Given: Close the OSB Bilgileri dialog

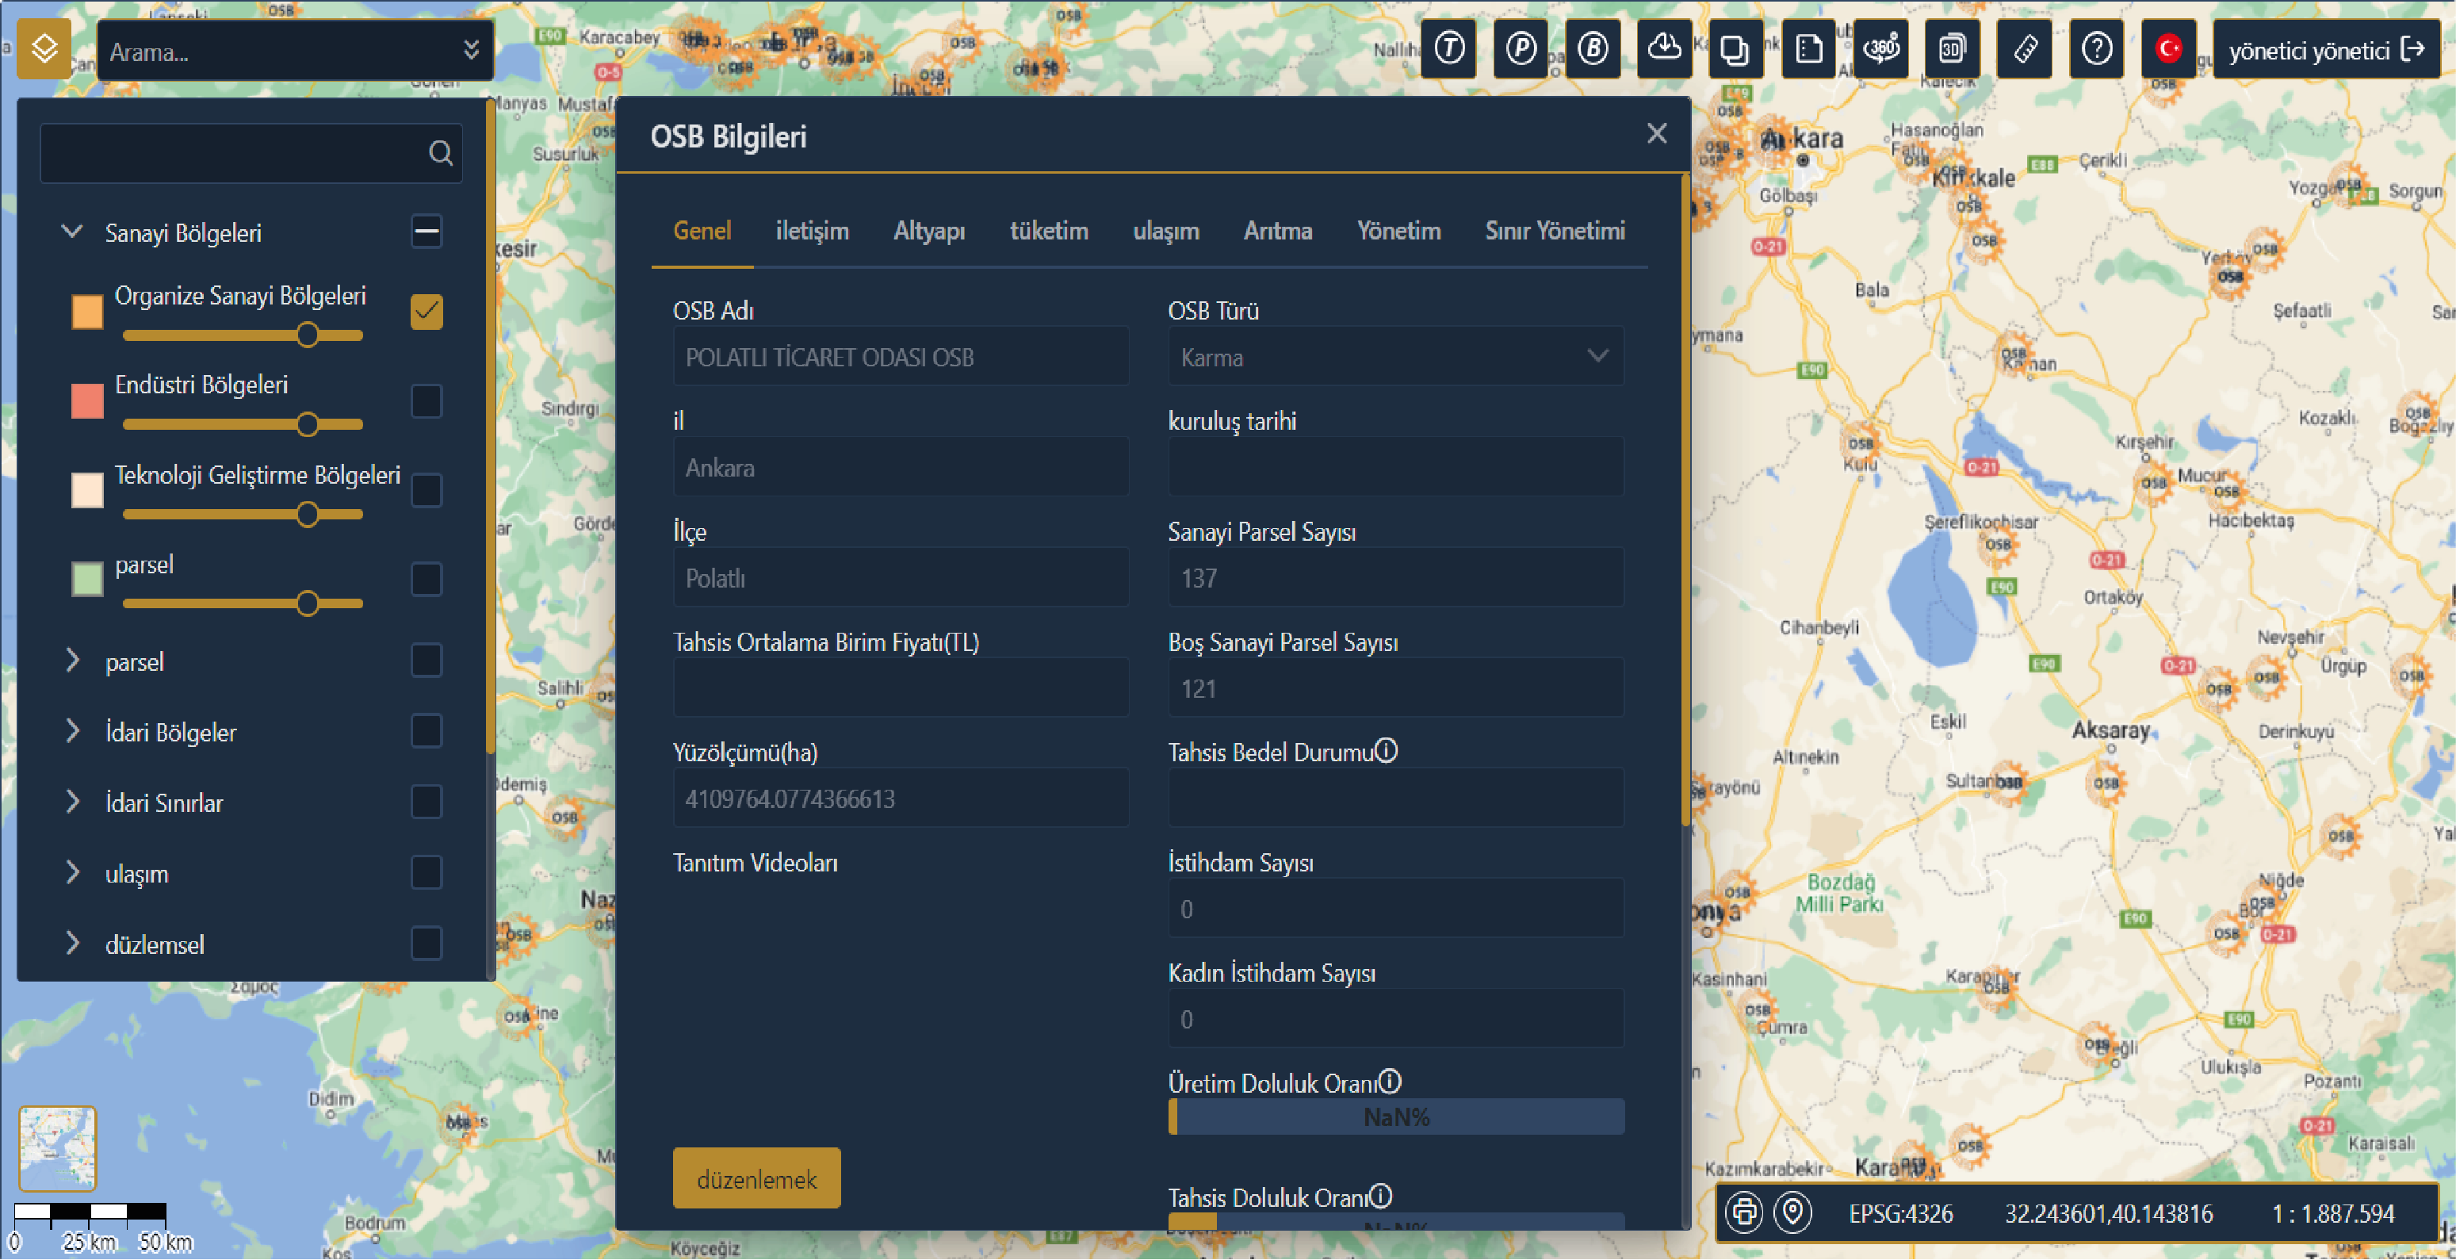Looking at the screenshot, I should (x=1656, y=133).
